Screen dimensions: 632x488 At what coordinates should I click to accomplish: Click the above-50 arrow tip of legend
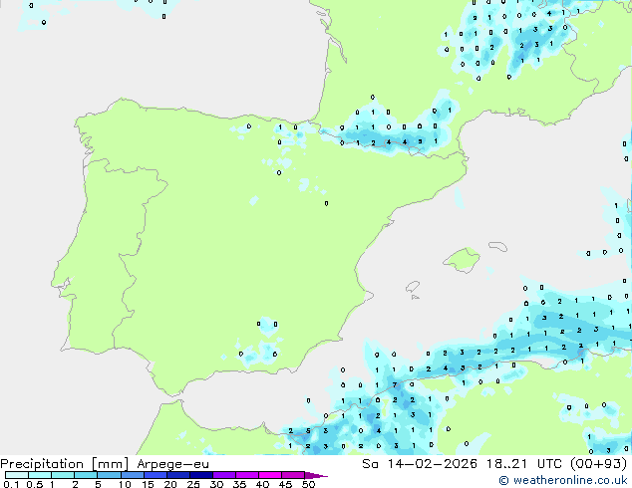pos(316,475)
